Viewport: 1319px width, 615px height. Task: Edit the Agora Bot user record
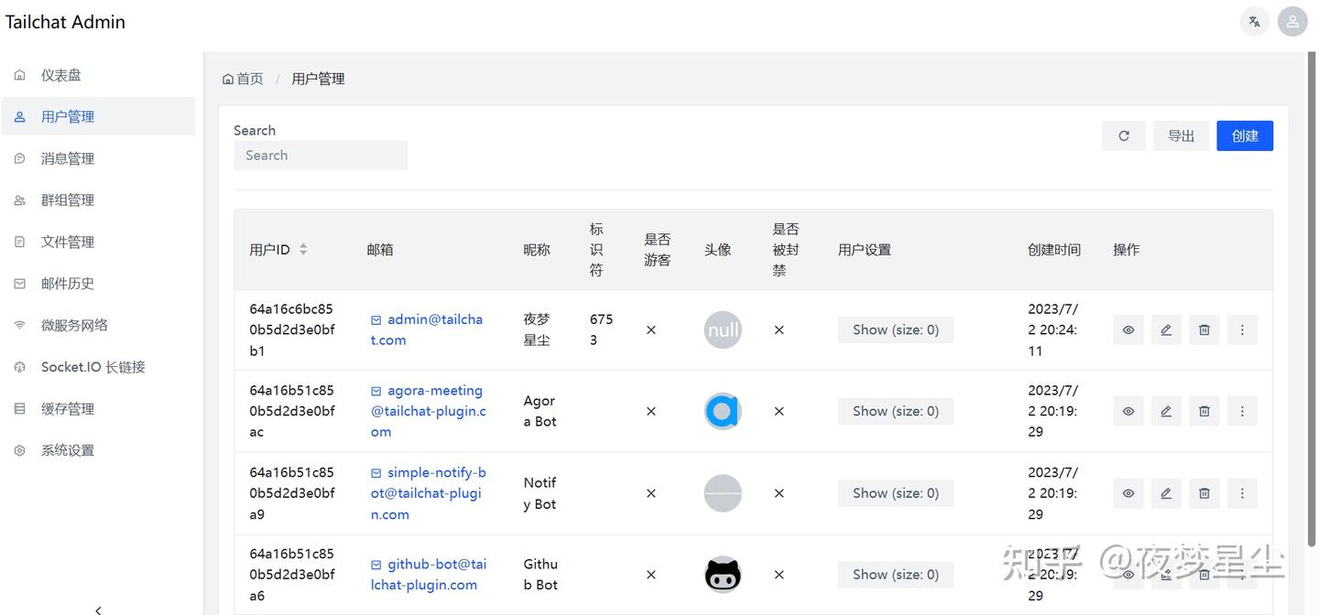[1165, 411]
